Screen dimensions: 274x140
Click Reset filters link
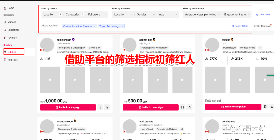point(240,26)
